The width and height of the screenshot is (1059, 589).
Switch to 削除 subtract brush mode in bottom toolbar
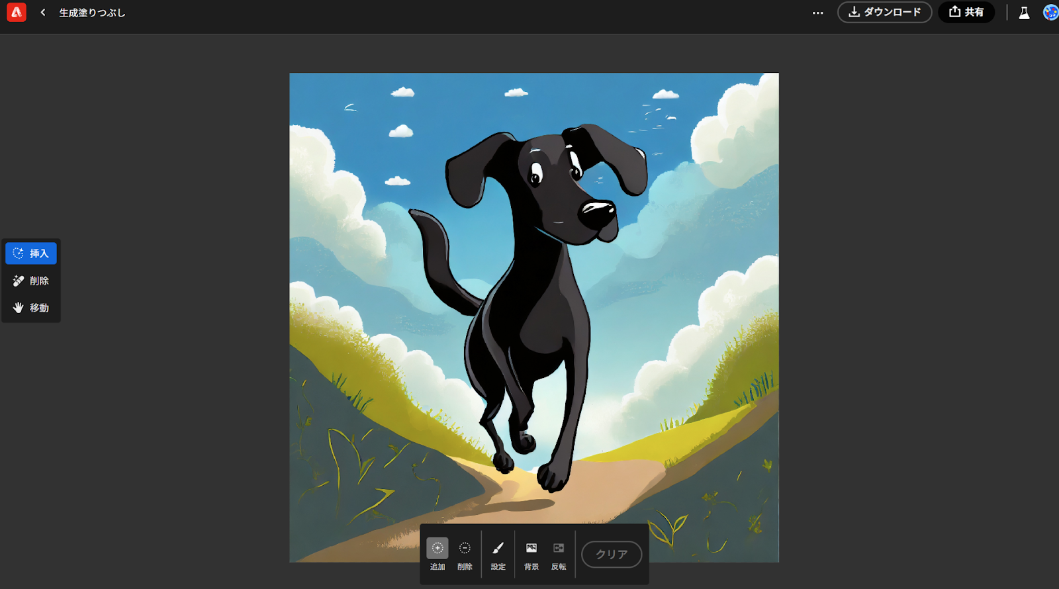click(x=465, y=553)
